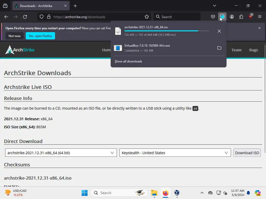The width and height of the screenshot is (266, 199).
Task: Open the Bugs navigation item
Action: point(254,50)
